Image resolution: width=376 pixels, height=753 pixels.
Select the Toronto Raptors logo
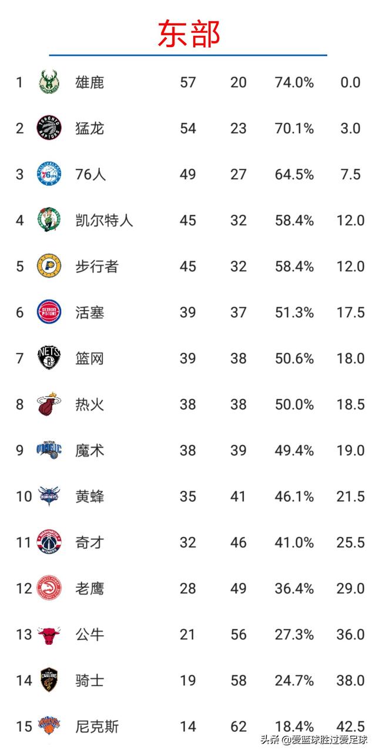point(49,128)
